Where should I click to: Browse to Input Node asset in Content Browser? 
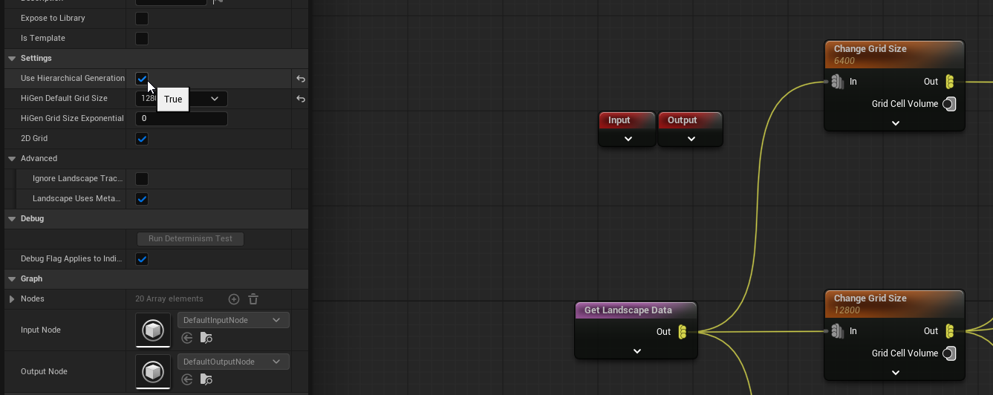pyautogui.click(x=206, y=338)
